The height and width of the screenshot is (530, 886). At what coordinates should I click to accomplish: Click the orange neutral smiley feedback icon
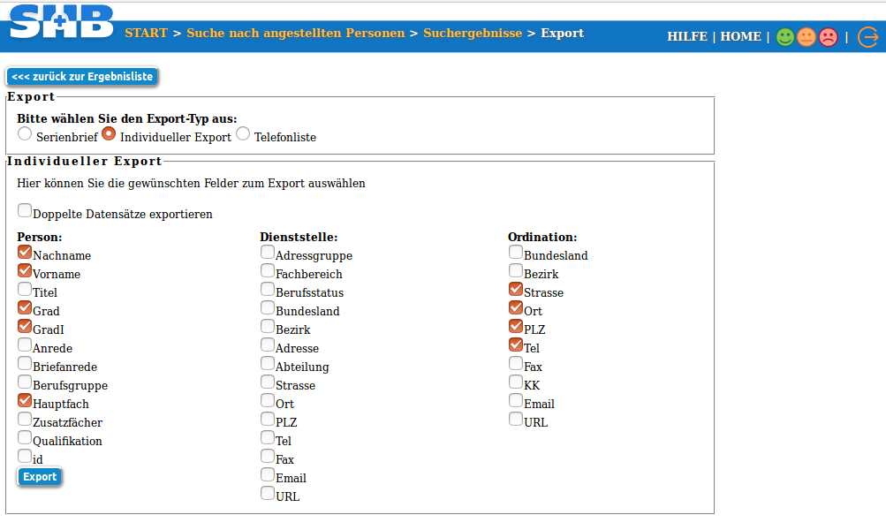point(806,37)
